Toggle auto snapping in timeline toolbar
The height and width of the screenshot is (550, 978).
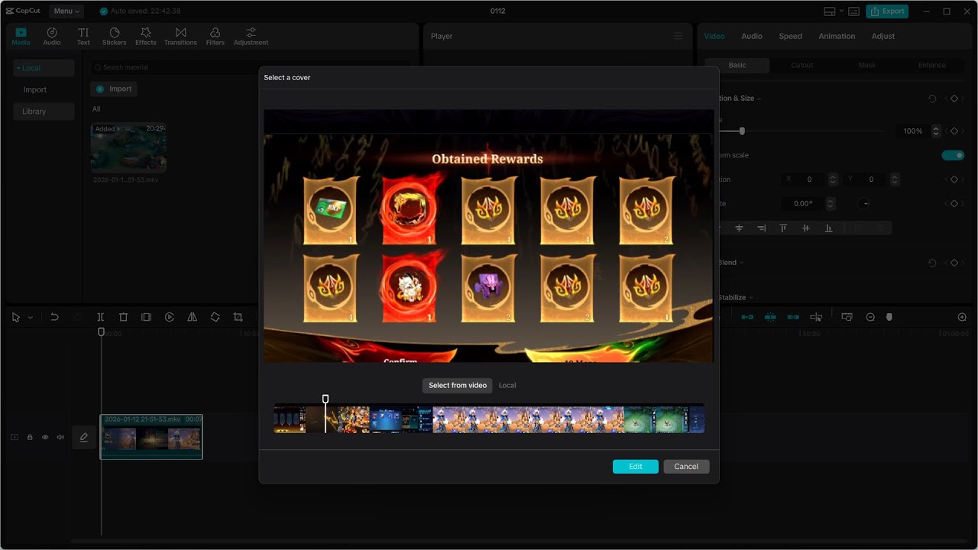click(x=770, y=317)
